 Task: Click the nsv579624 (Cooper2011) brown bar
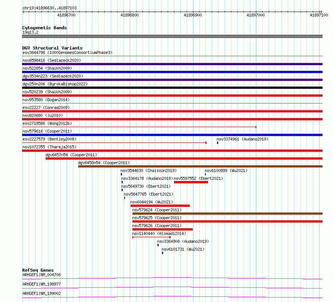tap(227, 214)
